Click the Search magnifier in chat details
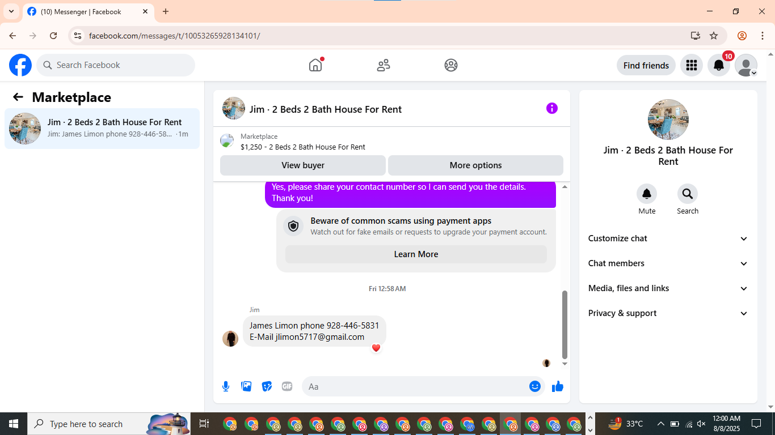The height and width of the screenshot is (435, 775). tap(688, 194)
